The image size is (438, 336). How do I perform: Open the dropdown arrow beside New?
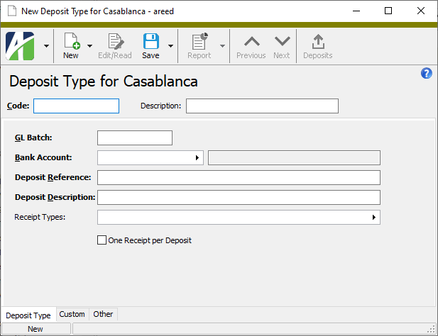tap(90, 46)
